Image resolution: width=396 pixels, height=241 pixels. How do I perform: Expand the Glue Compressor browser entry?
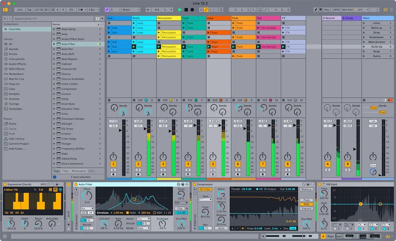click(x=54, y=164)
